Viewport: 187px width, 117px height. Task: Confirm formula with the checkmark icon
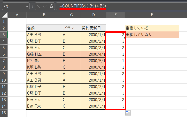click(45, 6)
